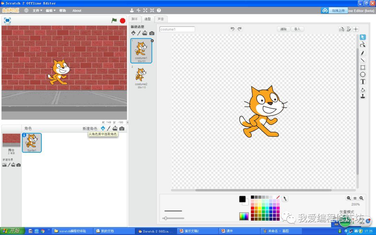Upload costume from file icon

pos(144,33)
